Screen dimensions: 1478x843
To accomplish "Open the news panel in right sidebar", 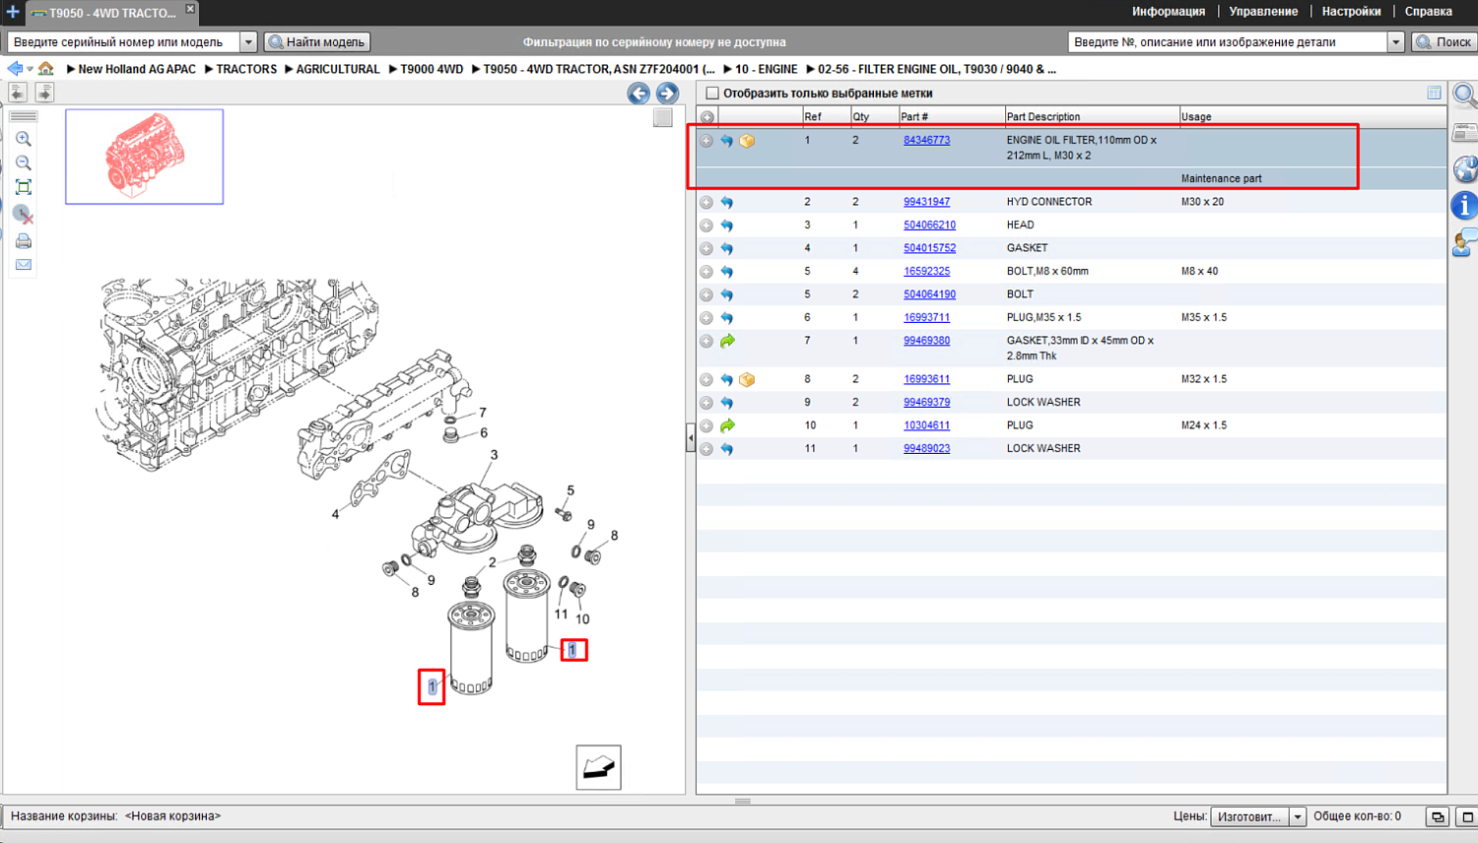I will (x=1465, y=134).
